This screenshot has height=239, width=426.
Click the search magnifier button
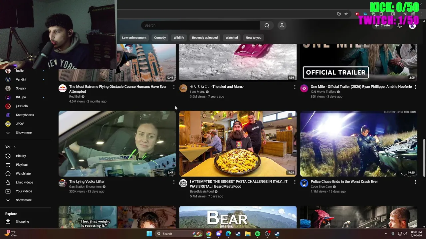[267, 26]
